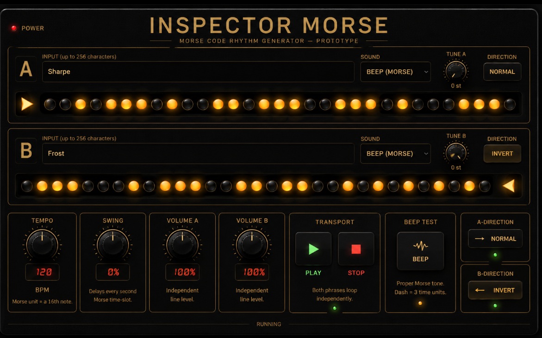Open row A Sound BEEP (MORSE) dropdown
The width and height of the screenshot is (542, 338).
(x=395, y=72)
